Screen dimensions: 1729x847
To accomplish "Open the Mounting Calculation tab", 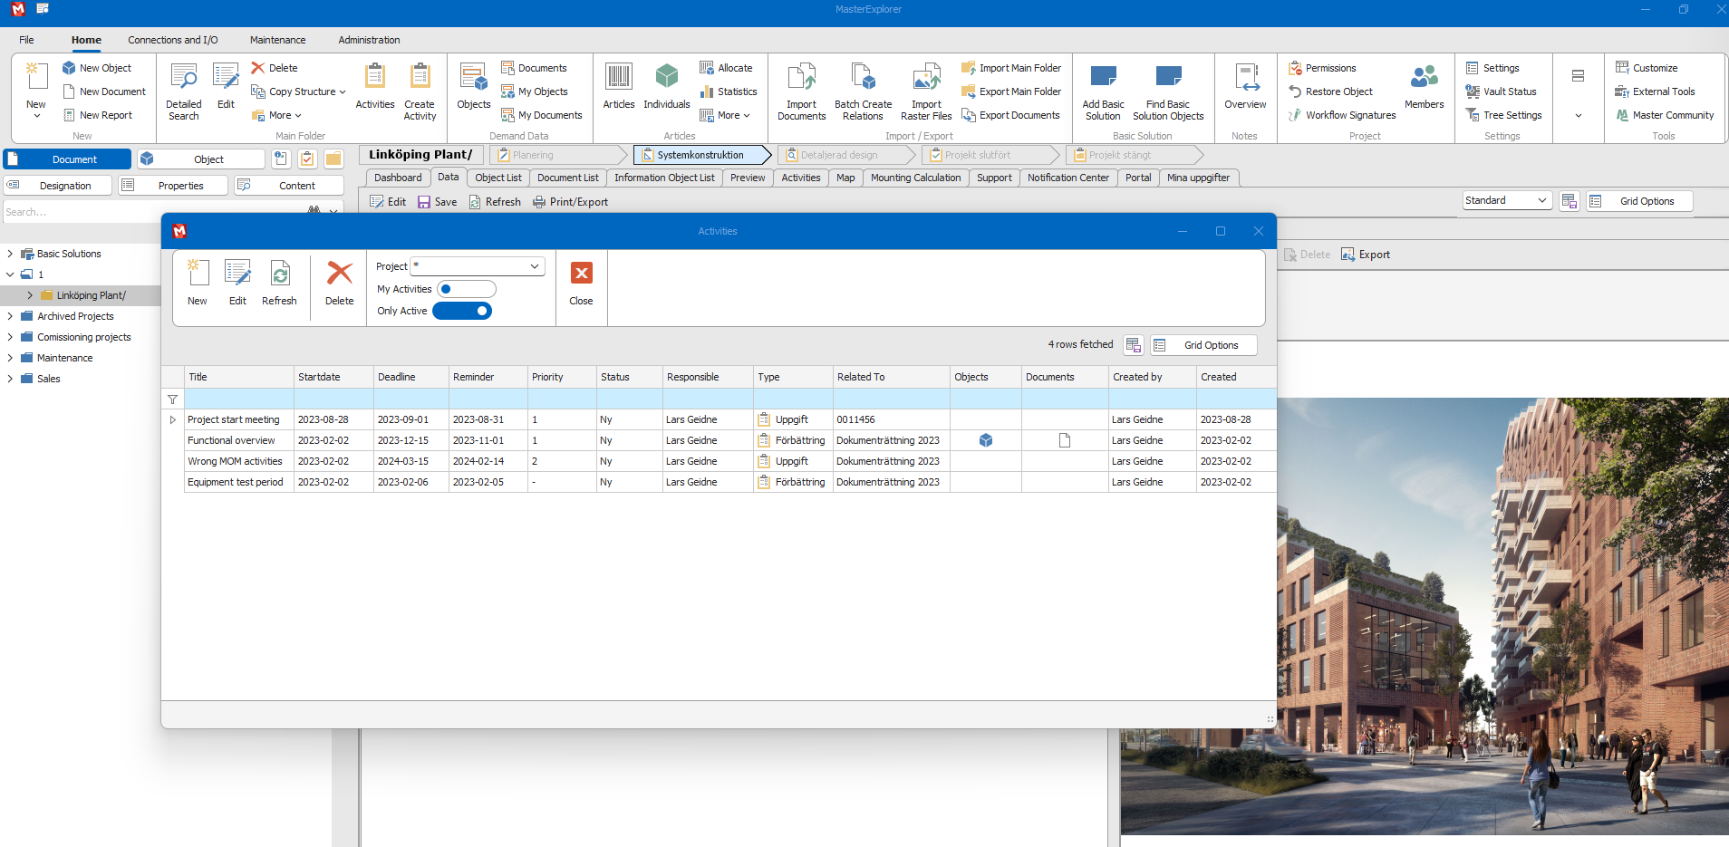I will pyautogui.click(x=915, y=178).
